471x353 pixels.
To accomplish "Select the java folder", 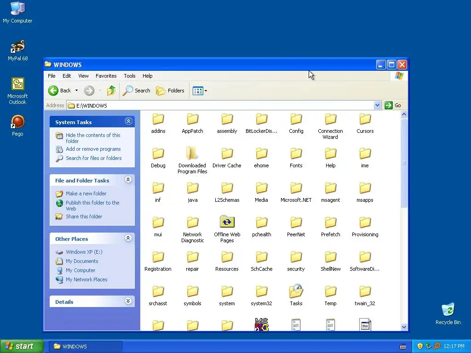I will (x=192, y=193).
